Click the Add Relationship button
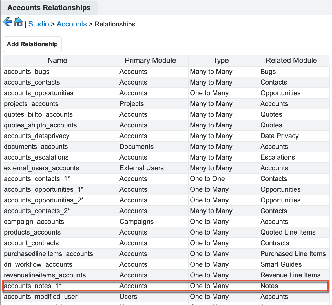The width and height of the screenshot is (332, 305). pyautogui.click(x=32, y=44)
